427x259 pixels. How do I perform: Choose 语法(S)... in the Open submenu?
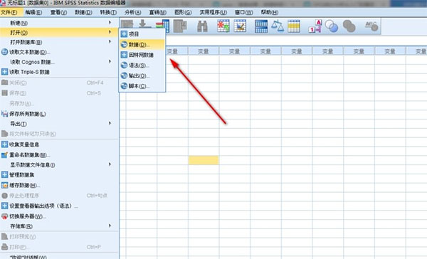pyautogui.click(x=142, y=65)
